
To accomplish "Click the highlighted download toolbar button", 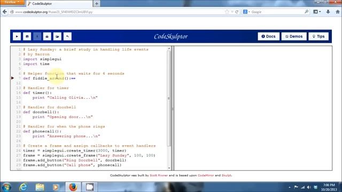I will (37, 36).
